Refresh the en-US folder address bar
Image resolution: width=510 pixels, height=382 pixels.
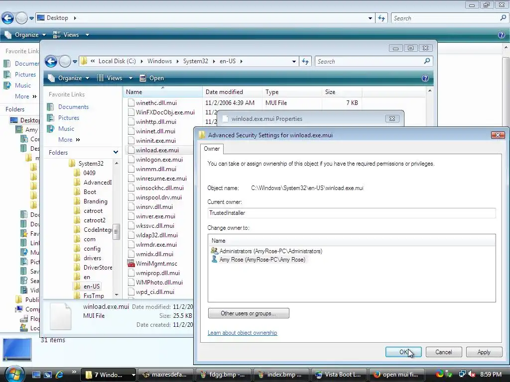point(305,61)
